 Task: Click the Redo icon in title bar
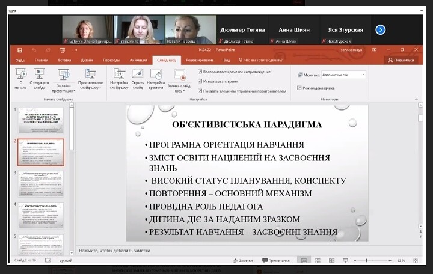pos(48,50)
